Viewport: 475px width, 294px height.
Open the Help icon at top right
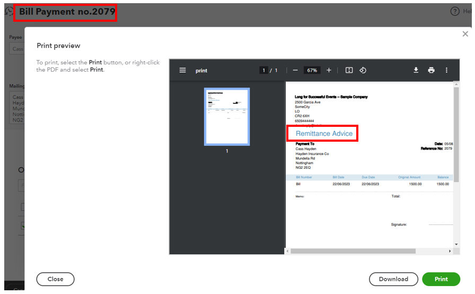tap(455, 11)
